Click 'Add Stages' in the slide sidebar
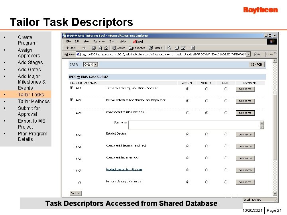This screenshot has width=287, height=215. pyautogui.click(x=30, y=63)
